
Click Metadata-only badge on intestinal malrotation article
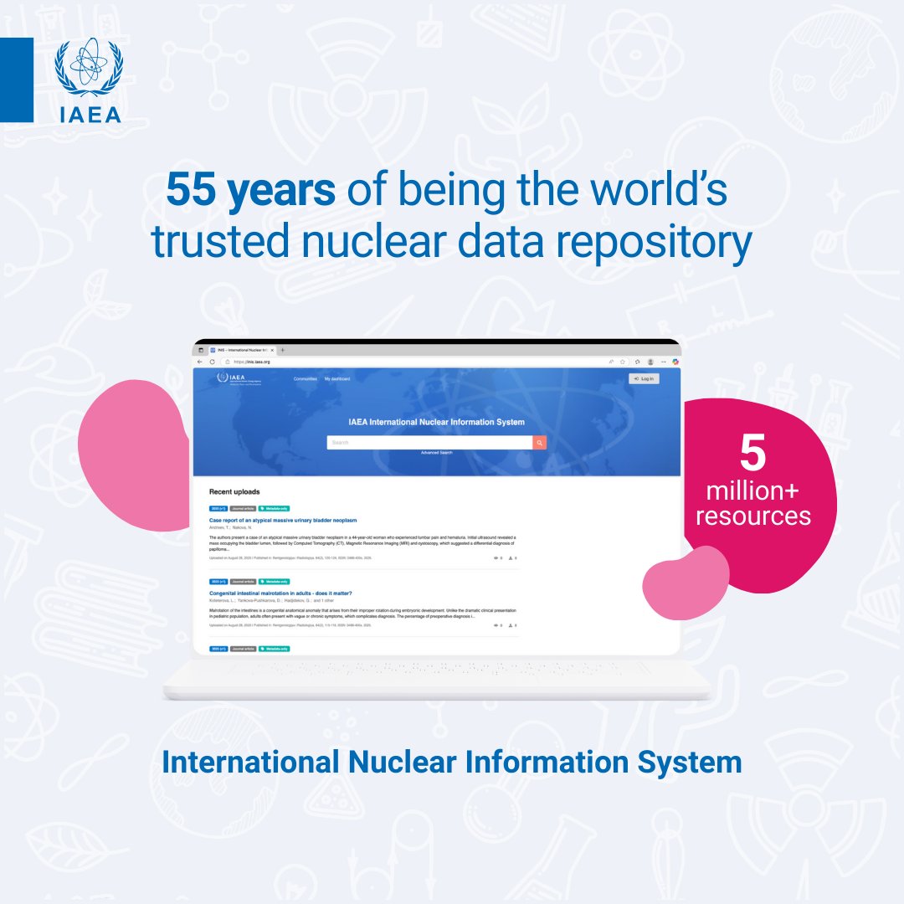tap(274, 582)
